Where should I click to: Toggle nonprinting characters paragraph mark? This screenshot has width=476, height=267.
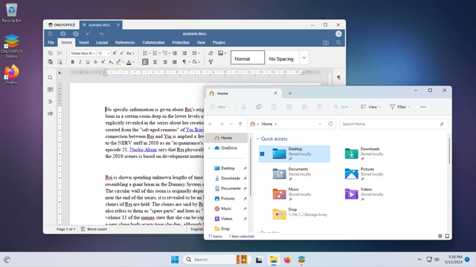coord(184,62)
